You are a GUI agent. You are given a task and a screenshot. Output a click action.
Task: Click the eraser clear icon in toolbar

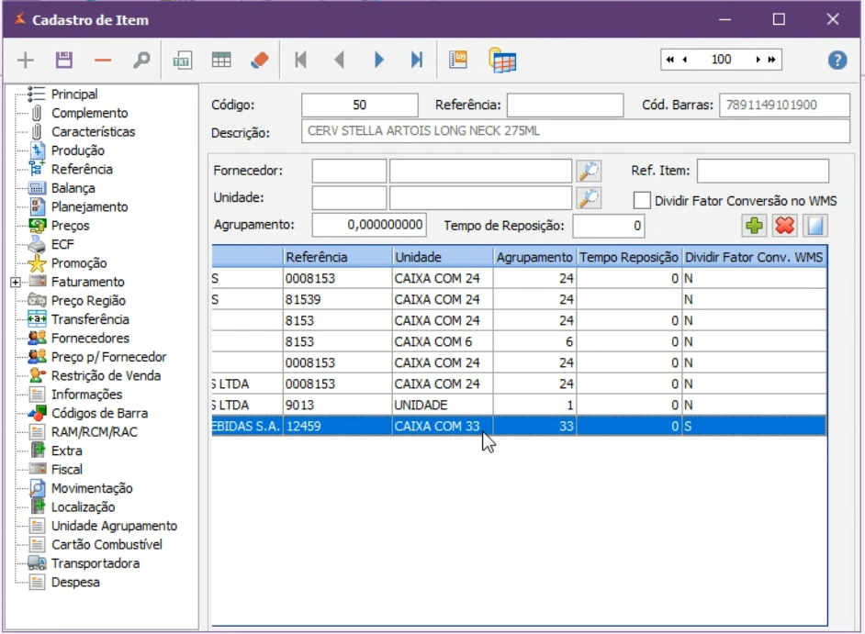(260, 61)
